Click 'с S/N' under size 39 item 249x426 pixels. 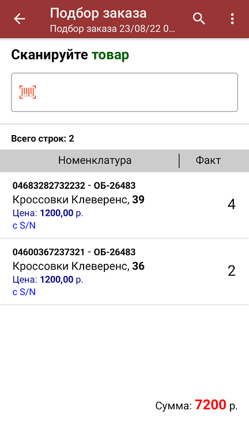pos(24,226)
